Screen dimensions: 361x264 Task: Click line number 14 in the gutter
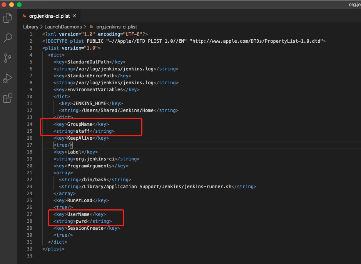click(x=30, y=124)
